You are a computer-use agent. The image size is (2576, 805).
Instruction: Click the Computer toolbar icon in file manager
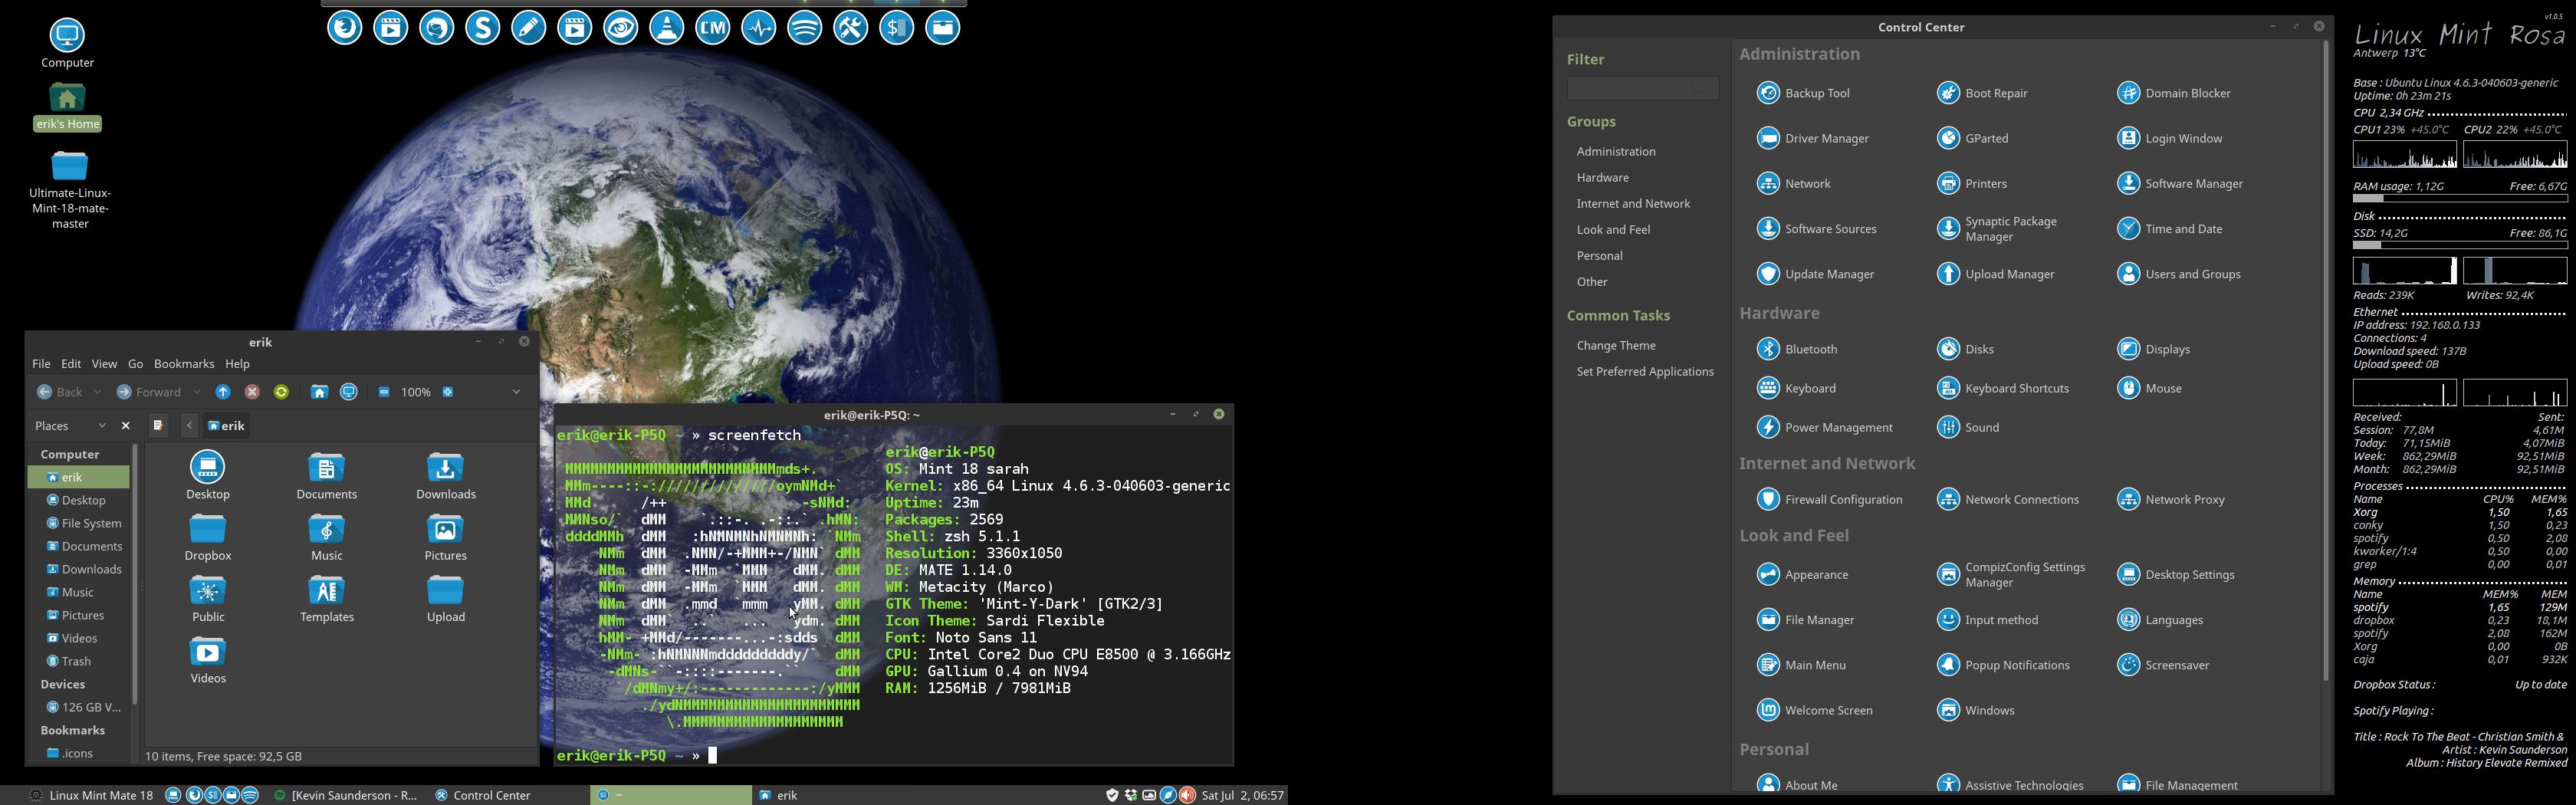click(x=349, y=392)
